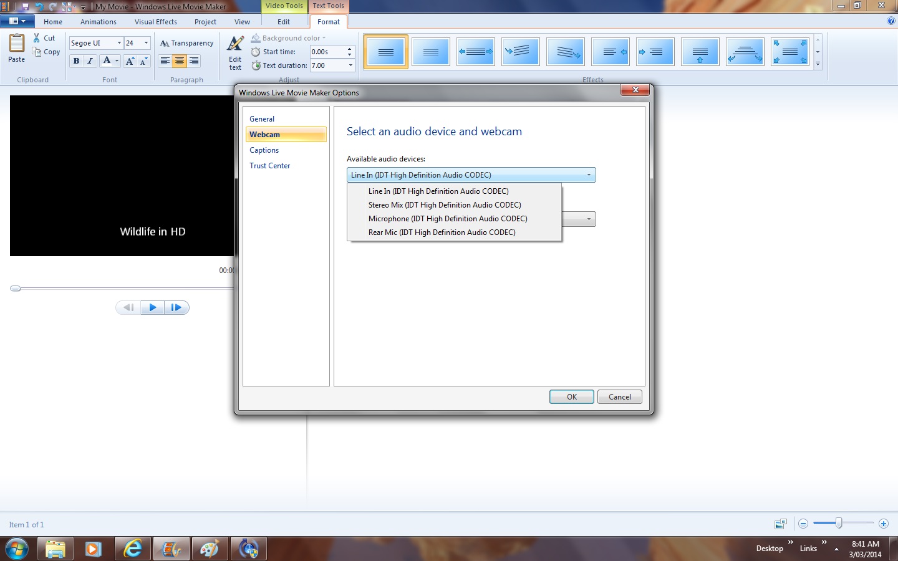The width and height of the screenshot is (898, 561).
Task: Select Stereo Mix audio device option
Action: pos(445,205)
